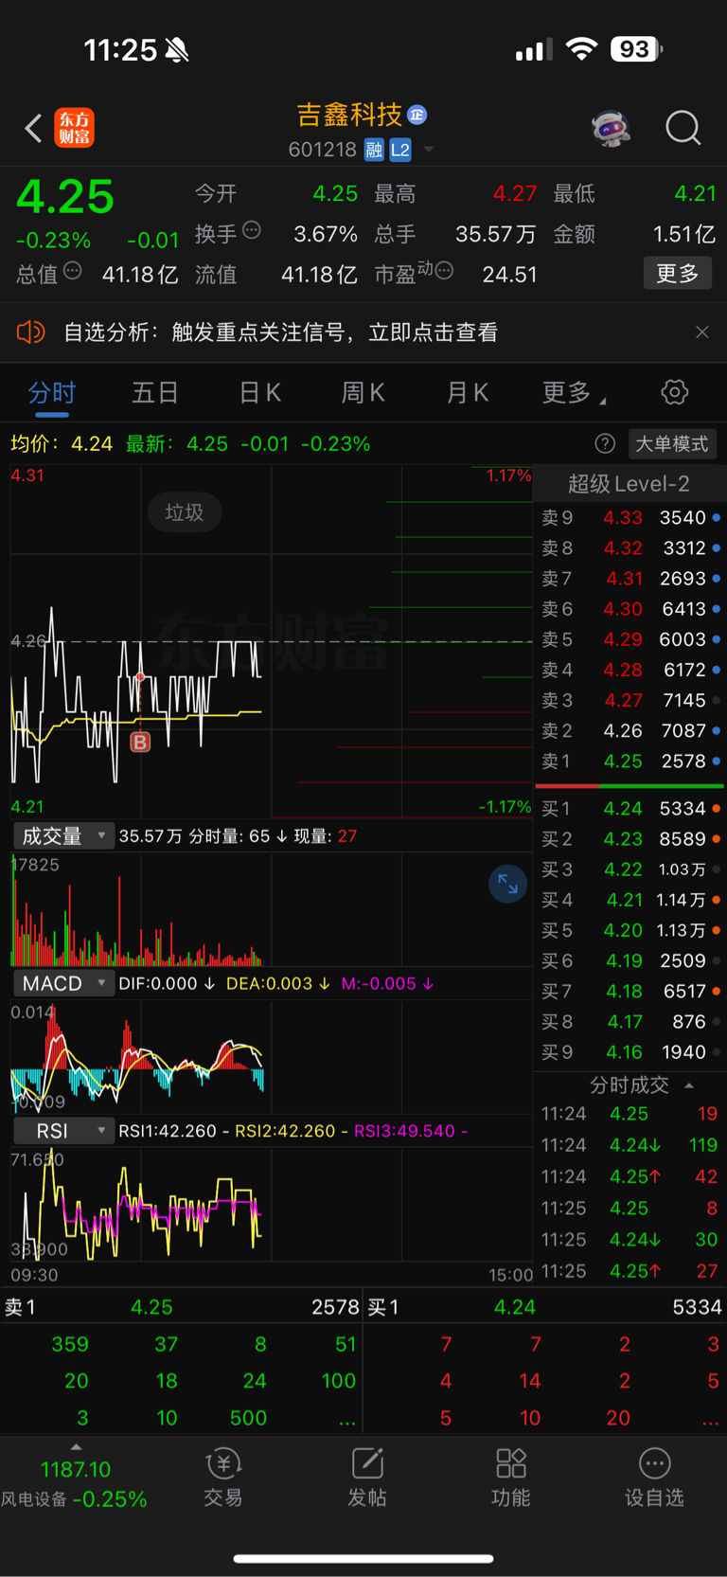
Task: Tap the RSI sub-chart
Action: [x=271, y=1204]
